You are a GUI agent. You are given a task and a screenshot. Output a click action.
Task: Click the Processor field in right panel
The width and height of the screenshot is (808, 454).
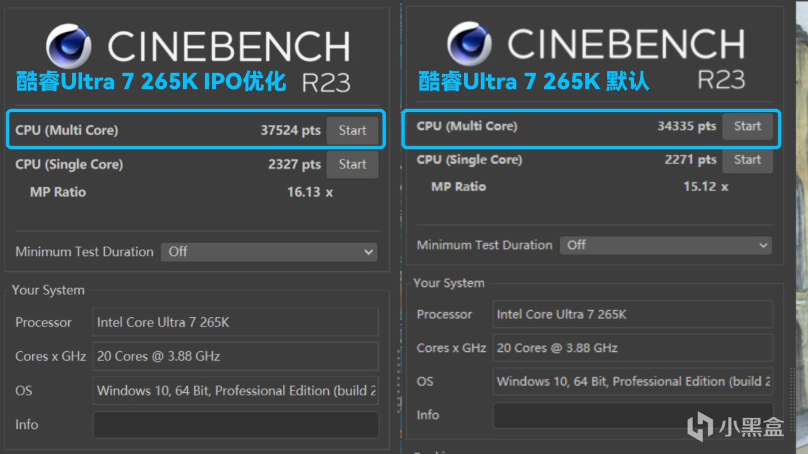(x=633, y=314)
